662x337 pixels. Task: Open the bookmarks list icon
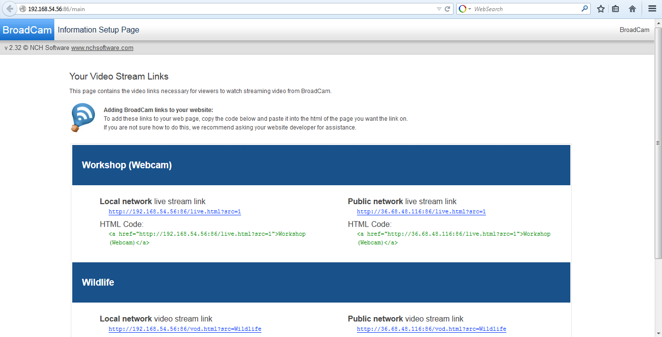pyautogui.click(x=616, y=9)
